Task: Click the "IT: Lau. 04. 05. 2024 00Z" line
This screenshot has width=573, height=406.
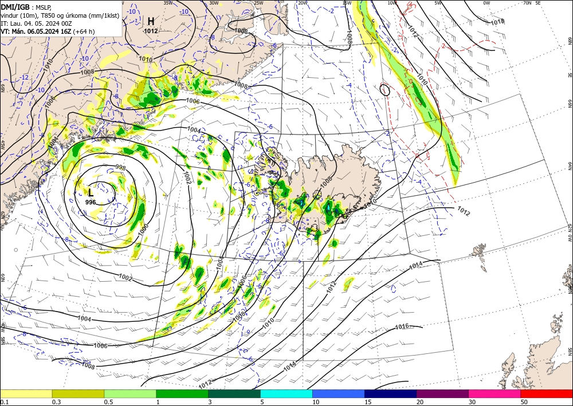Action: coord(36,23)
